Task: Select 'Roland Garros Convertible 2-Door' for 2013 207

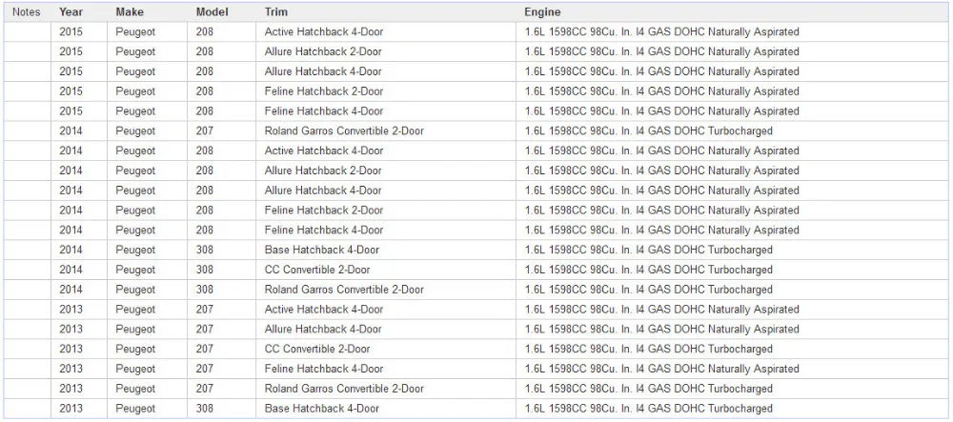Action: [x=344, y=389]
